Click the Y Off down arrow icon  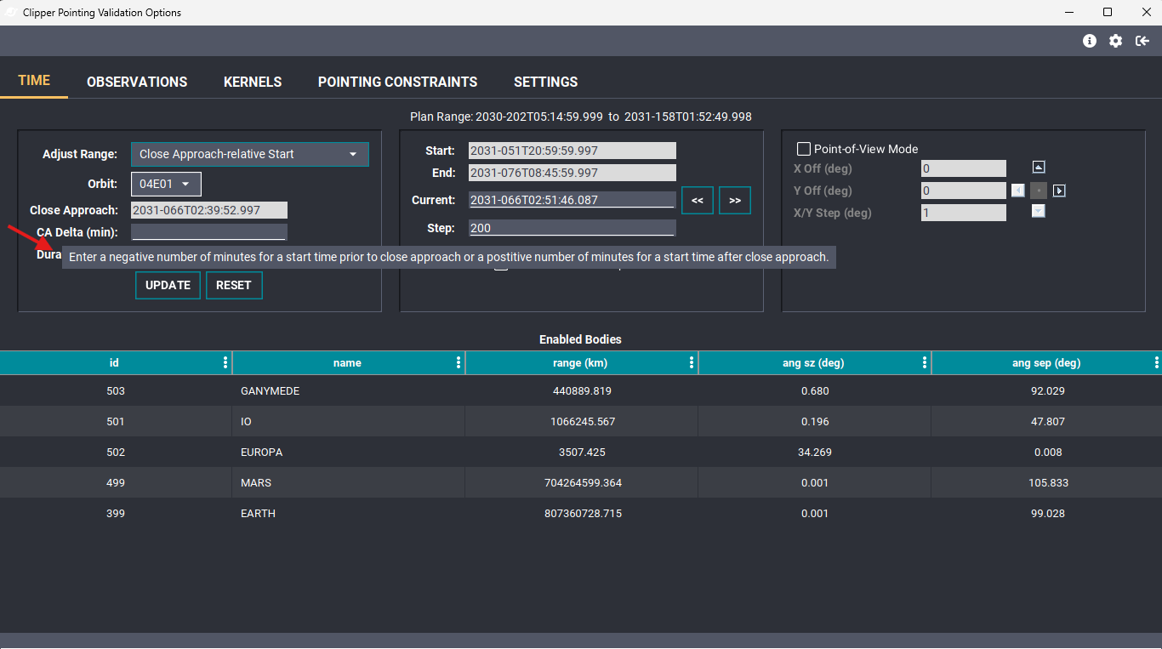(1039, 212)
